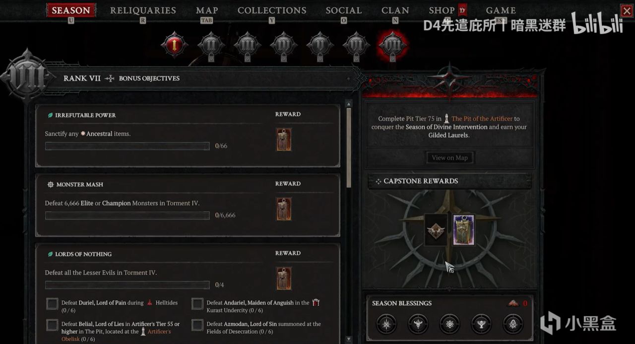Select the winged emblem capstone reward
Image resolution: width=635 pixels, height=344 pixels.
(436, 230)
